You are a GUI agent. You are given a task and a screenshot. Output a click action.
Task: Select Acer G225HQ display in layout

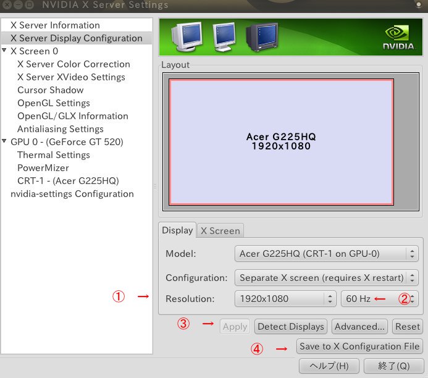281,142
